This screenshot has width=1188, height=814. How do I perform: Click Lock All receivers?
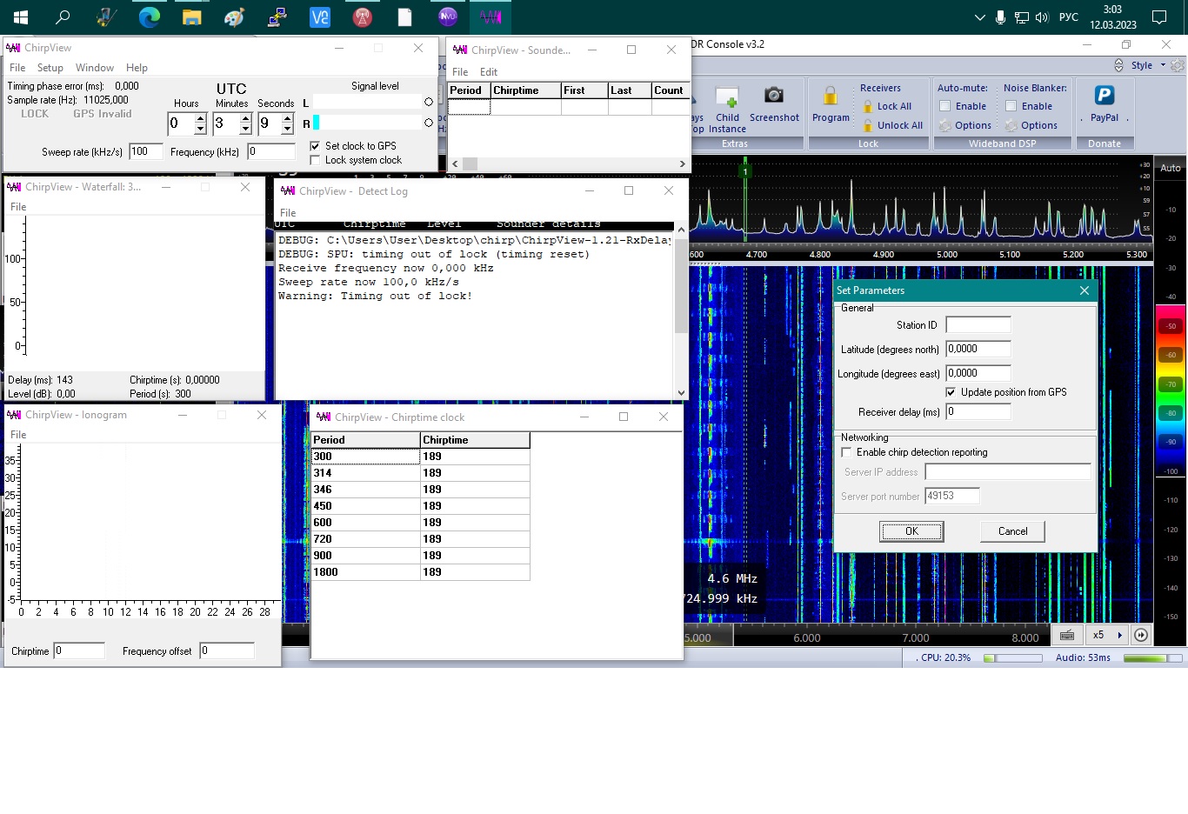(887, 106)
